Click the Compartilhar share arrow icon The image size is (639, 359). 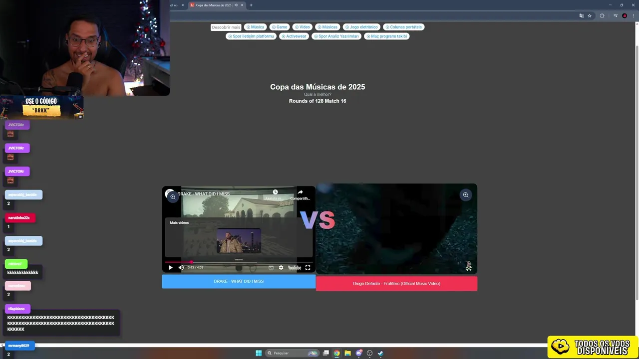coord(300,192)
